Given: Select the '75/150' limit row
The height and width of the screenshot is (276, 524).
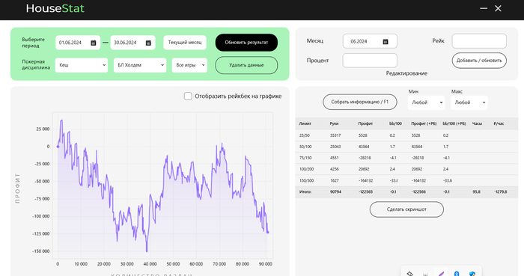Looking at the screenshot, I should [406, 158].
